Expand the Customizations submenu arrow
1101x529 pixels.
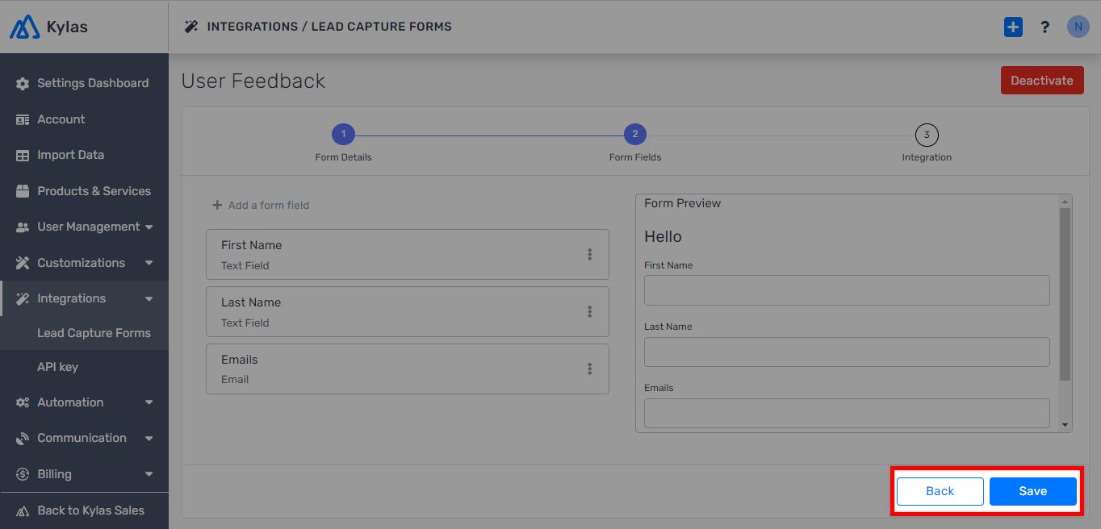pos(149,263)
